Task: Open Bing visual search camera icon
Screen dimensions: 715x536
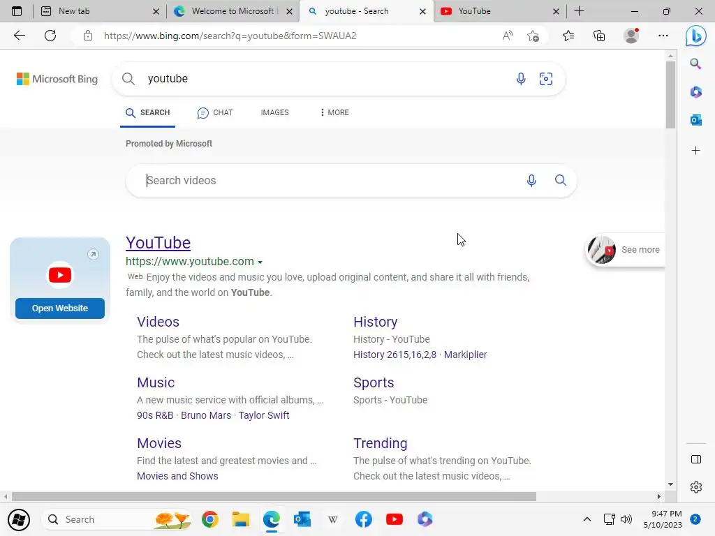Action: (546, 79)
